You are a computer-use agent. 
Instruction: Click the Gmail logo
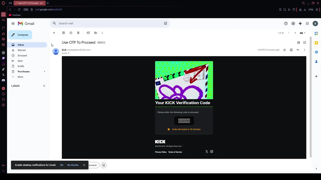[x=26, y=23]
